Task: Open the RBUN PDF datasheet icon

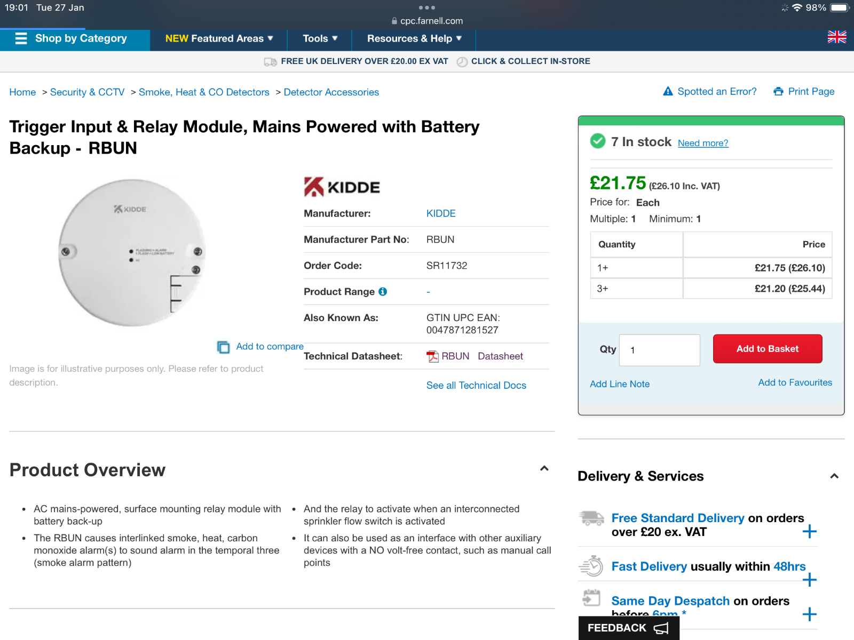Action: pyautogui.click(x=432, y=356)
